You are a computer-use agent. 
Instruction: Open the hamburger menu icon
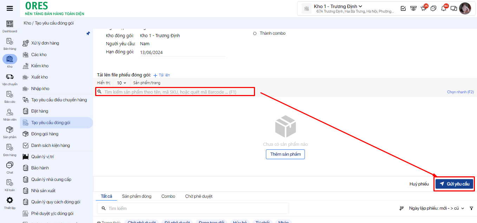click(10, 8)
